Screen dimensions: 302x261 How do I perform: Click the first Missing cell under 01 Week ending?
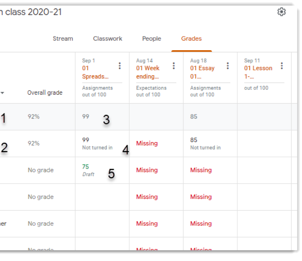[147, 144]
